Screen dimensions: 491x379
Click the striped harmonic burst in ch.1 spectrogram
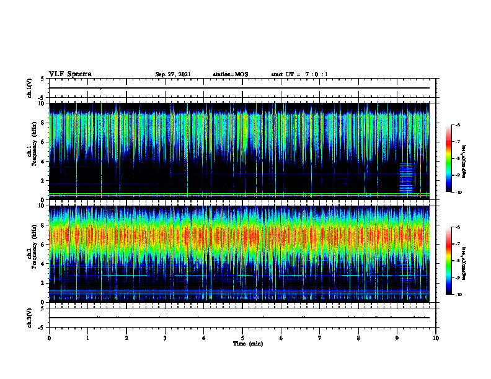[407, 178]
